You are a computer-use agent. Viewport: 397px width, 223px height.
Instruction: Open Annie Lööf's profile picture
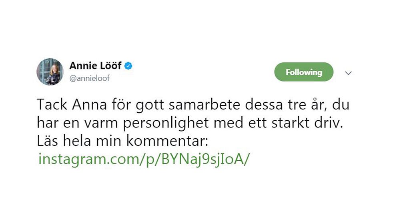pyautogui.click(x=50, y=72)
